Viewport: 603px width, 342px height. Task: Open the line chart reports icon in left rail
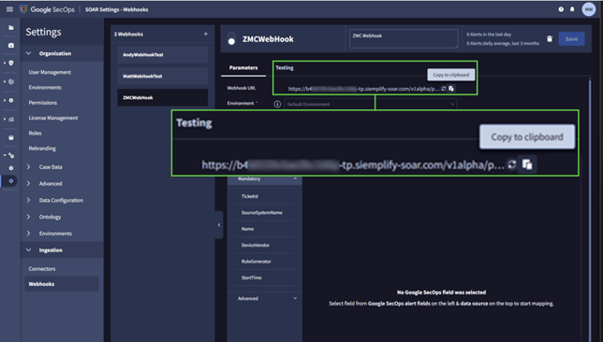pyautogui.click(x=11, y=119)
